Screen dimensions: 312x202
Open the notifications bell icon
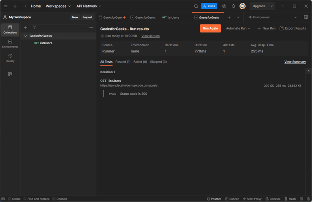tap(233, 6)
